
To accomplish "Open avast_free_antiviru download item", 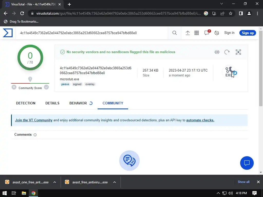I will 87,182.
